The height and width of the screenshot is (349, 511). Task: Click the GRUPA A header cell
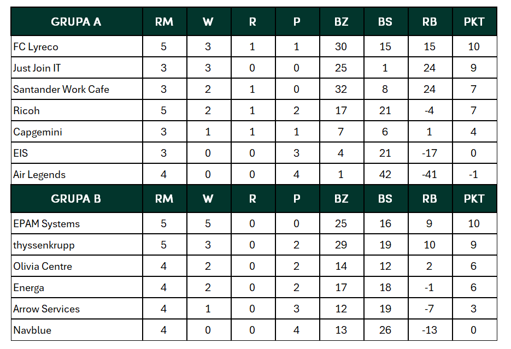pos(76,22)
